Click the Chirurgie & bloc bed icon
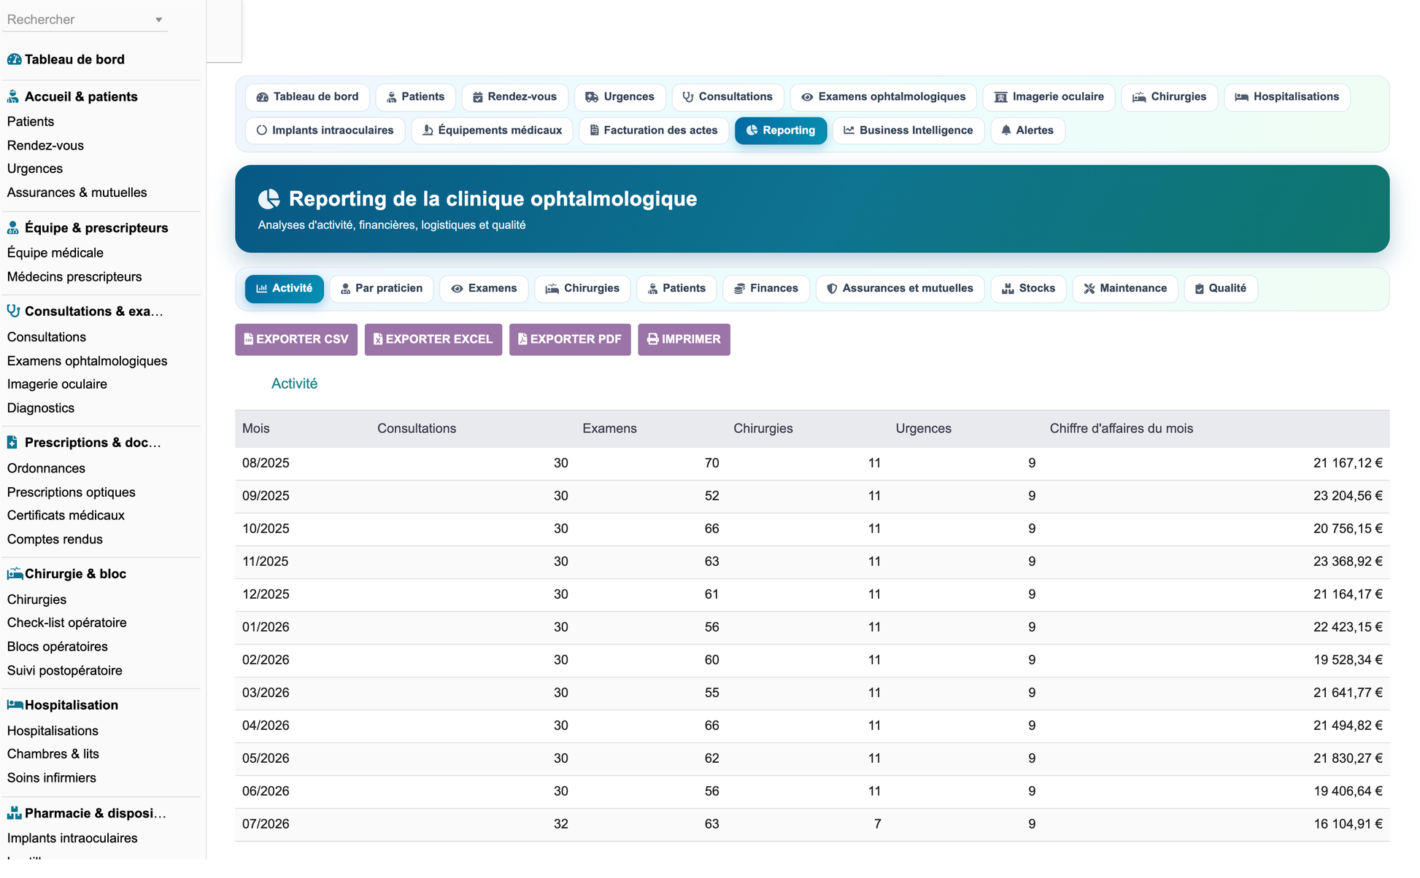The image size is (1420, 878). (15, 574)
